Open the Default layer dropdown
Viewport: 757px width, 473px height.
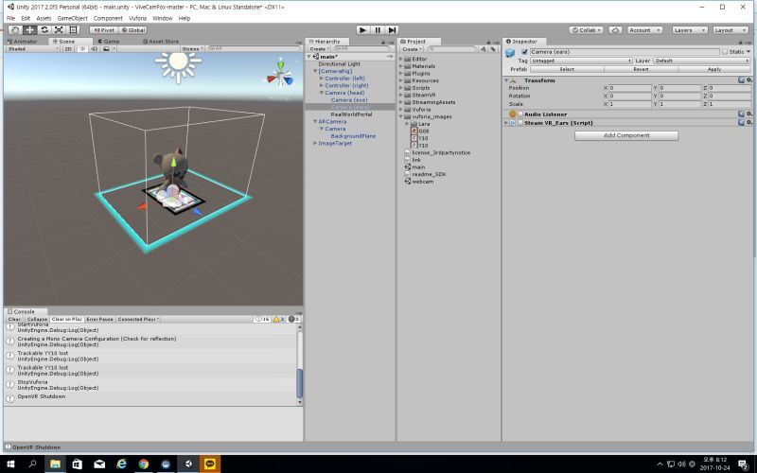pyautogui.click(x=701, y=61)
